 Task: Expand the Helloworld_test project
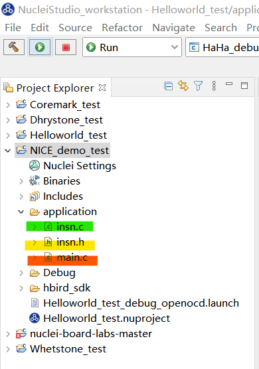coord(8,135)
